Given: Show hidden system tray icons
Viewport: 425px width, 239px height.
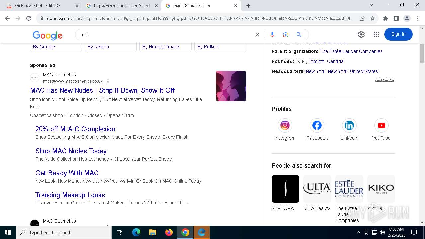Looking at the screenshot, I should [358, 232].
